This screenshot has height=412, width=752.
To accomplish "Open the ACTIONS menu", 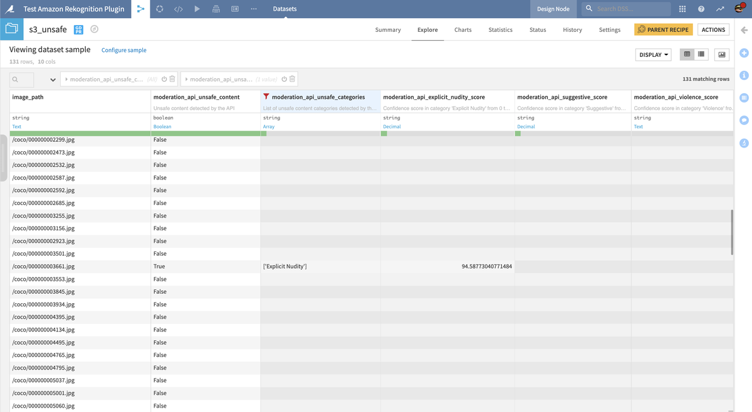I will coord(713,29).
